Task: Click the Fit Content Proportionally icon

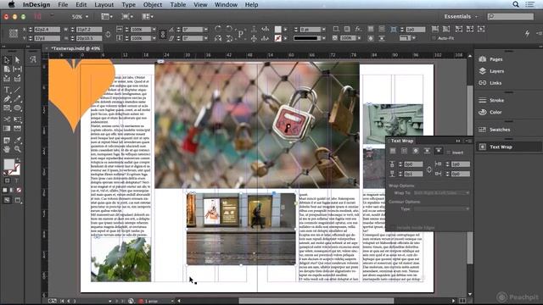Action: (x=446, y=29)
